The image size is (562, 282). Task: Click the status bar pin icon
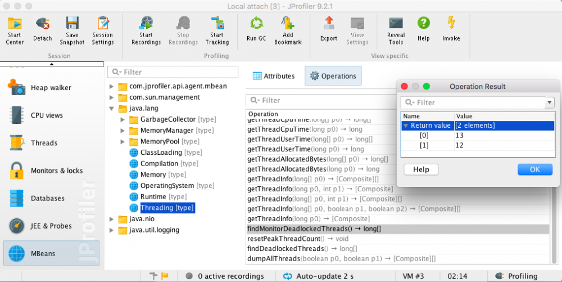pos(153,276)
